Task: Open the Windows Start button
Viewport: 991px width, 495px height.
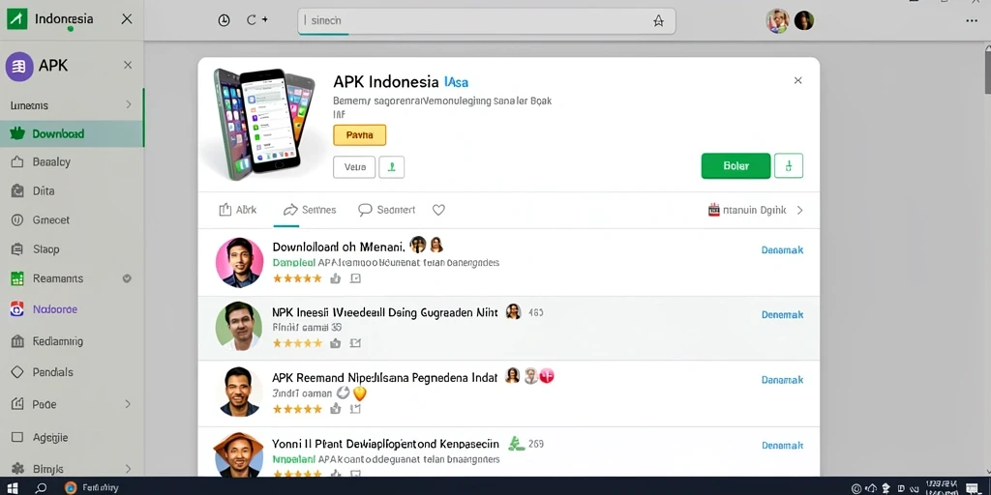Action: (x=13, y=487)
